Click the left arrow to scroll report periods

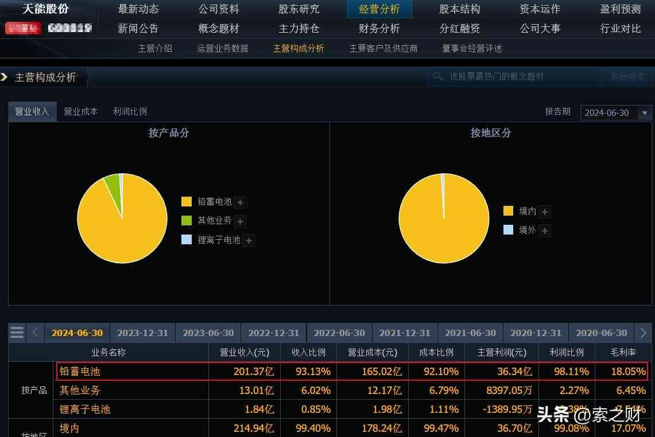35,333
